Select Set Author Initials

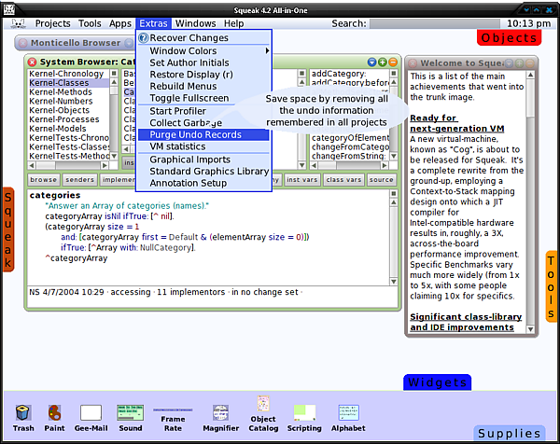tap(203, 62)
